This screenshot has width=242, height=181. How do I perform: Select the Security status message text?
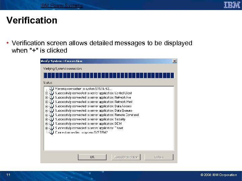tap(90, 119)
